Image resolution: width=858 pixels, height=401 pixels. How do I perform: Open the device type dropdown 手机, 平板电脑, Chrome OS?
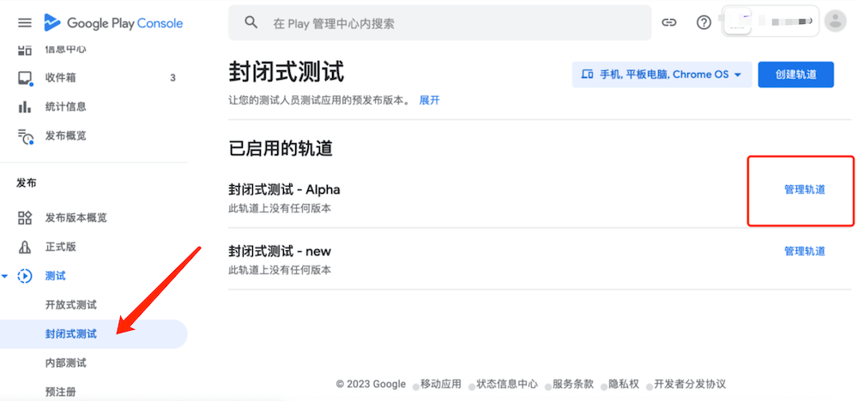(662, 75)
